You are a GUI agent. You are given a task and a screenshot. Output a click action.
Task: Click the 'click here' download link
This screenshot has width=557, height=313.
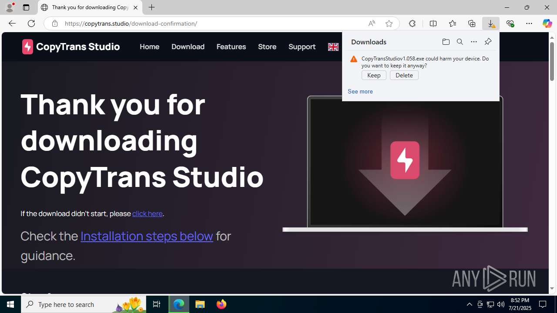pos(148,213)
